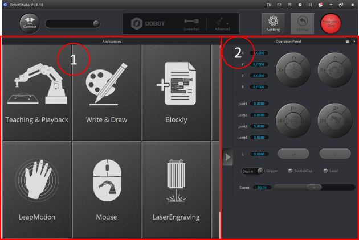
Task: Click the Y coordinate value field
Action: pyautogui.click(x=259, y=64)
